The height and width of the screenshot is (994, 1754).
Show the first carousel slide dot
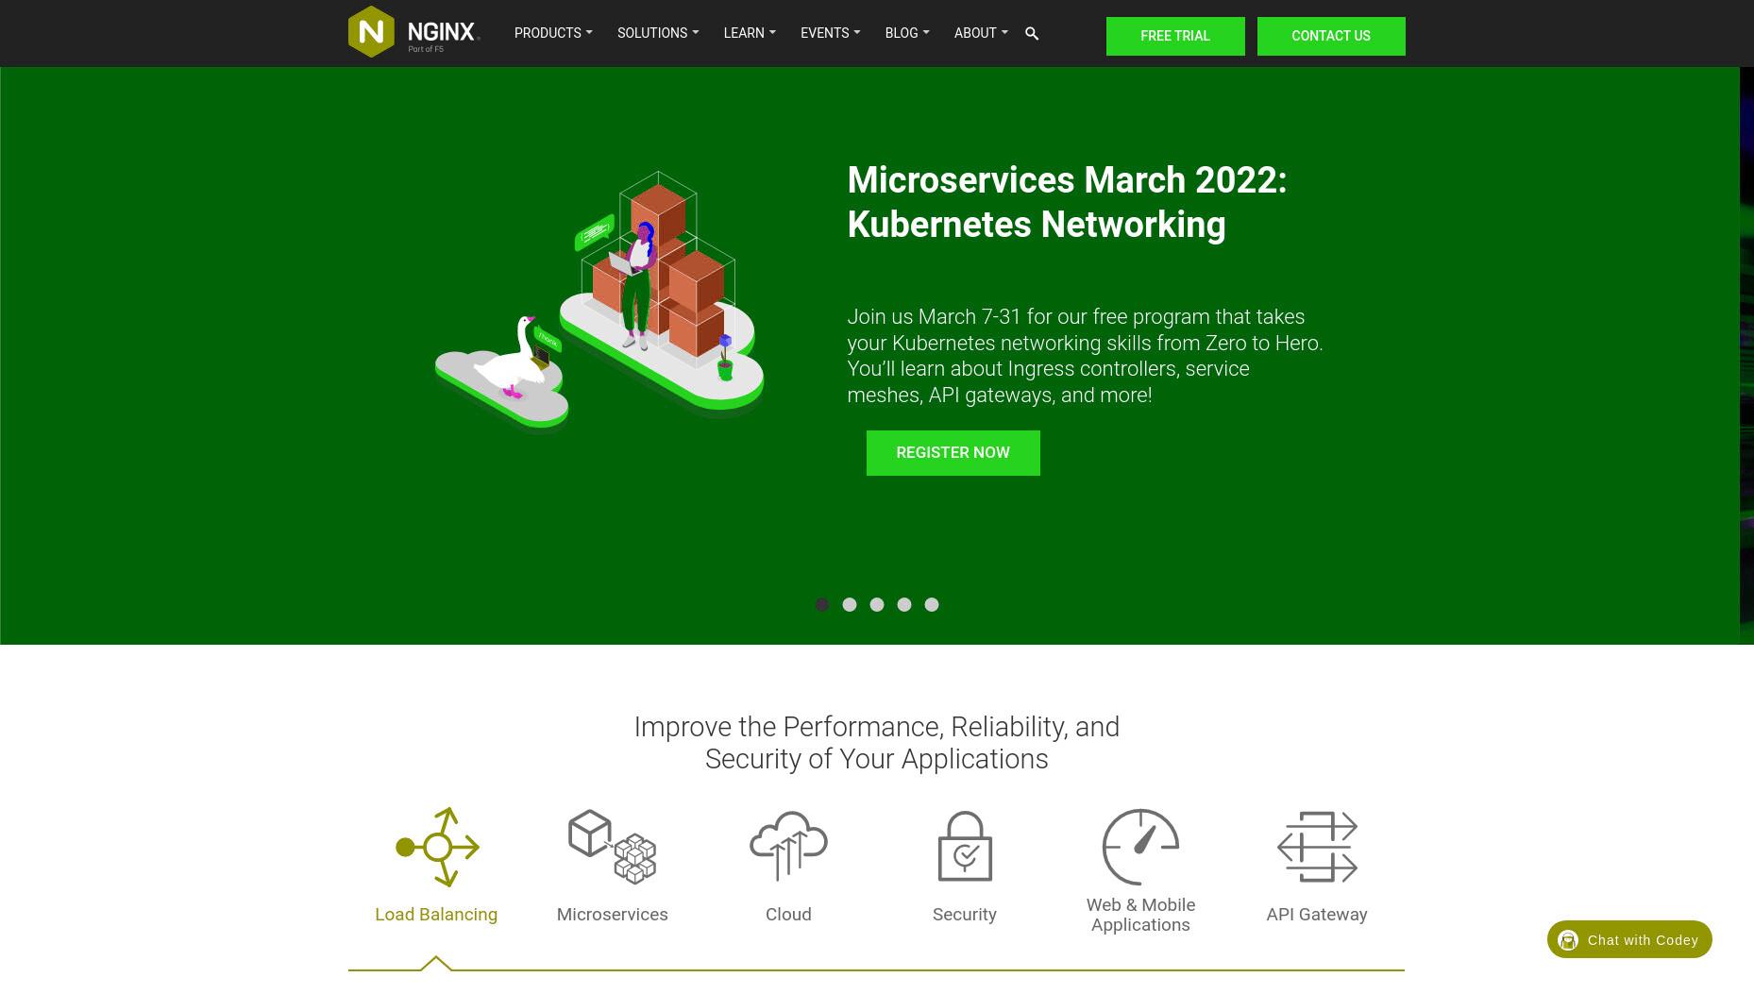[x=822, y=605]
